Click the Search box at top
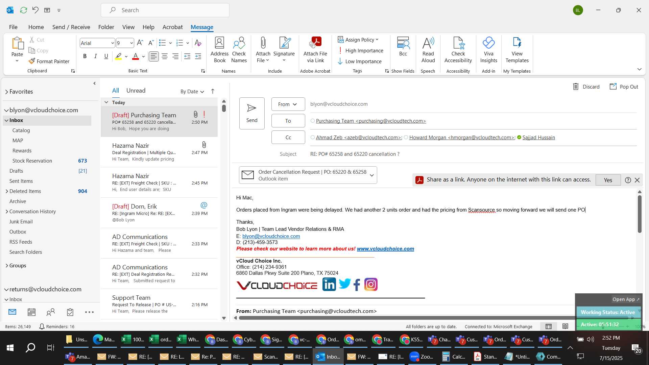Screen dimensions: 649x365 165,10
